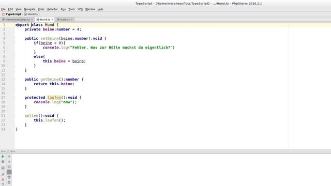
Task: Stop the running process in Run panel
Action: click(x=3, y=162)
